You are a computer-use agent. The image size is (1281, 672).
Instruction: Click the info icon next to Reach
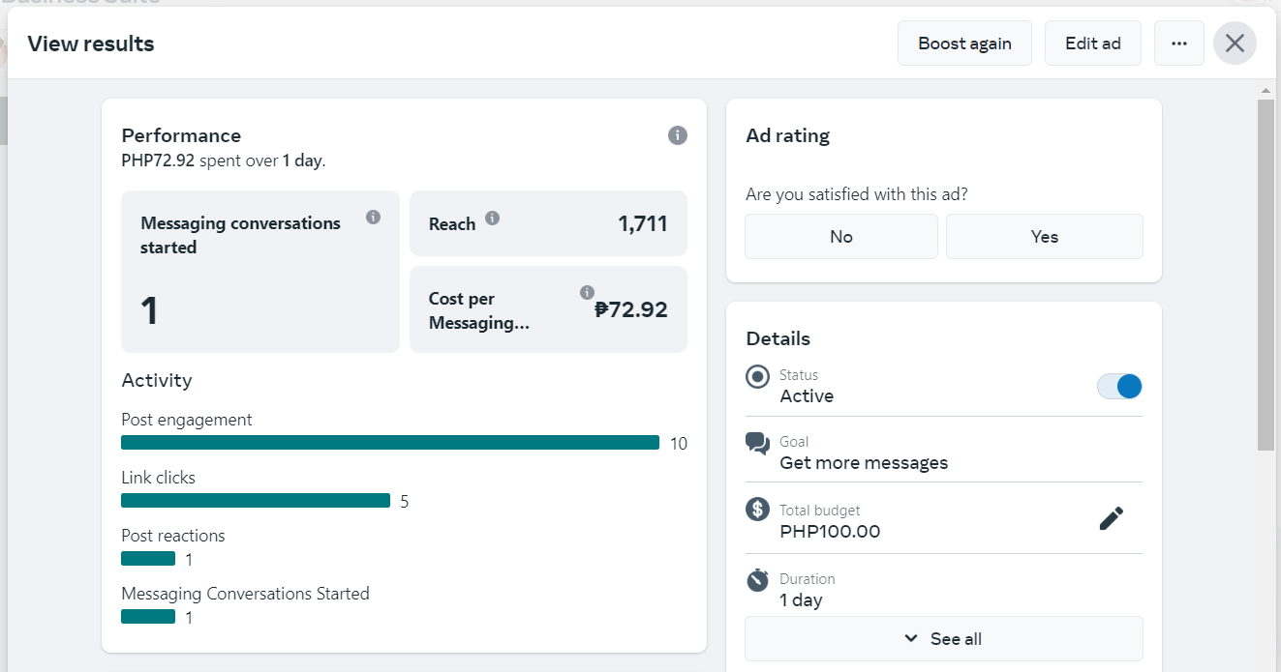[492, 219]
